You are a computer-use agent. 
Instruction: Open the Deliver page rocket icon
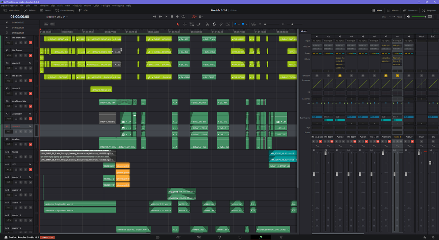coord(281,237)
